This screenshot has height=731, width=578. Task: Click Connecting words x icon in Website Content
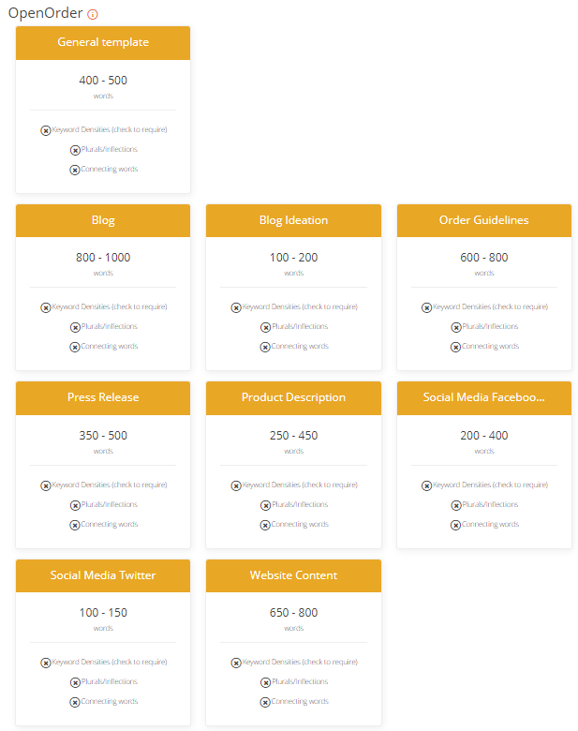265,703
